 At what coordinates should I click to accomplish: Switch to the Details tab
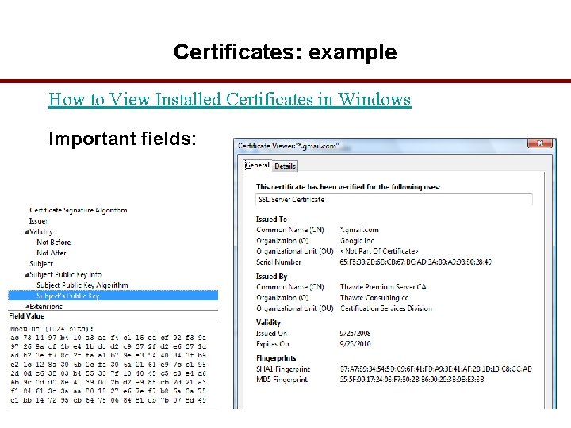click(x=285, y=166)
